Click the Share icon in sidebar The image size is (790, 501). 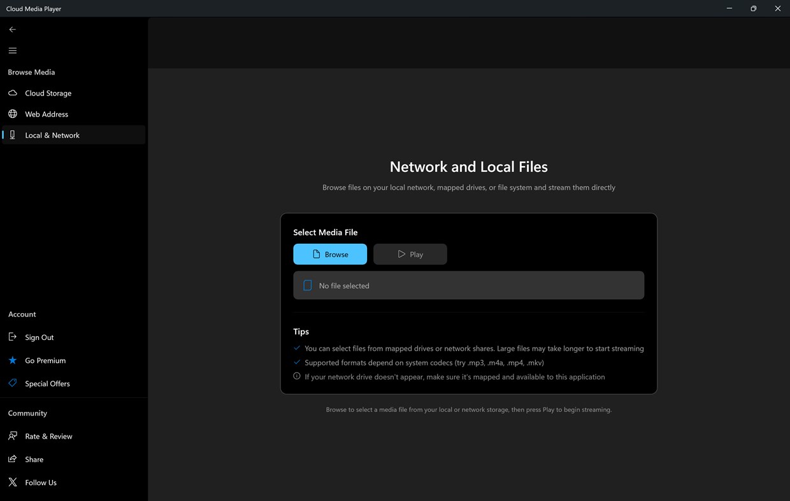coord(12,459)
